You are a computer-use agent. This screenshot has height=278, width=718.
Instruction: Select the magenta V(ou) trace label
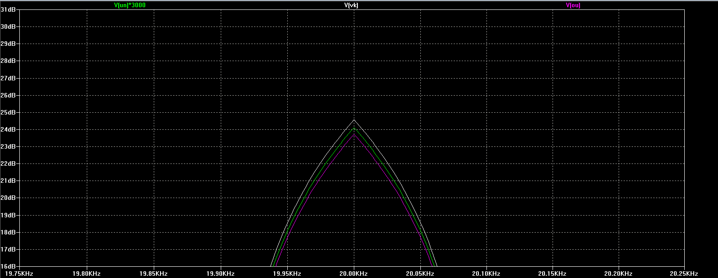573,5
